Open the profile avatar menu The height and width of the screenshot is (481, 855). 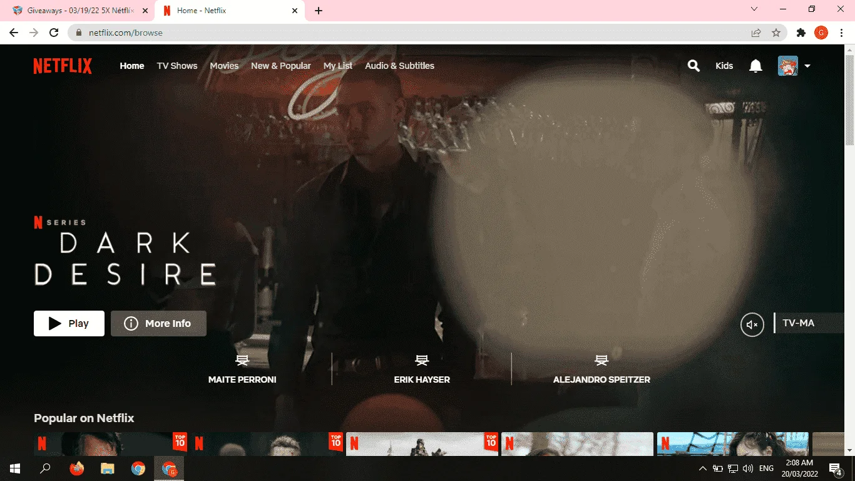coord(788,66)
